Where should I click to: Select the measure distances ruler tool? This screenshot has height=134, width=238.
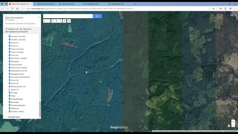69,21
